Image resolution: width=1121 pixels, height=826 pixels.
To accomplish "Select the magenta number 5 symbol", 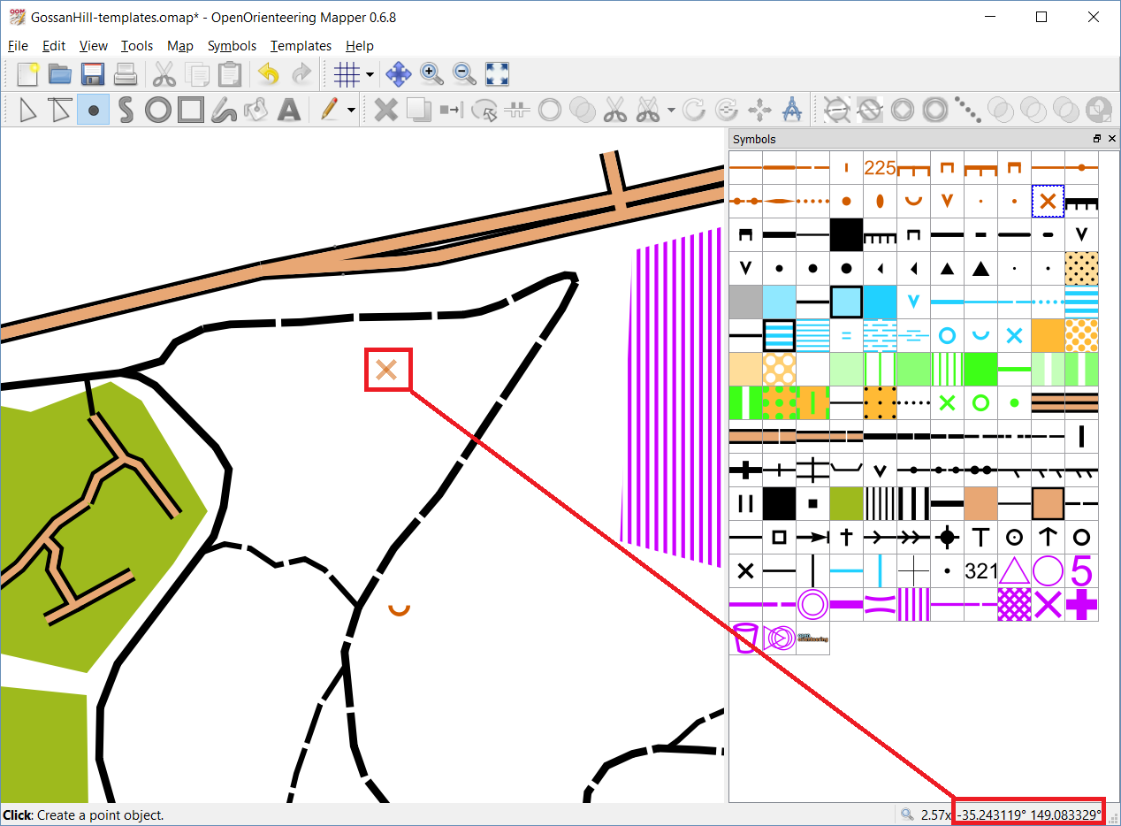I will (1081, 571).
